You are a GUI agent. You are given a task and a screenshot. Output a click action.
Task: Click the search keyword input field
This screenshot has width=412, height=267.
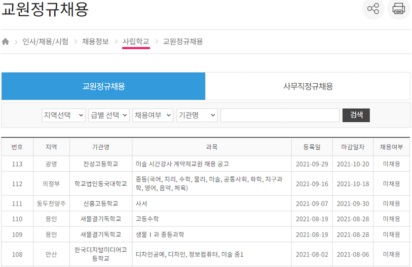click(280, 115)
